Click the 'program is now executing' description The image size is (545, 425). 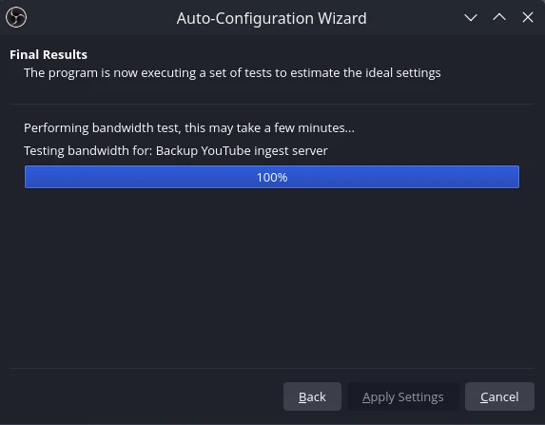pos(232,73)
